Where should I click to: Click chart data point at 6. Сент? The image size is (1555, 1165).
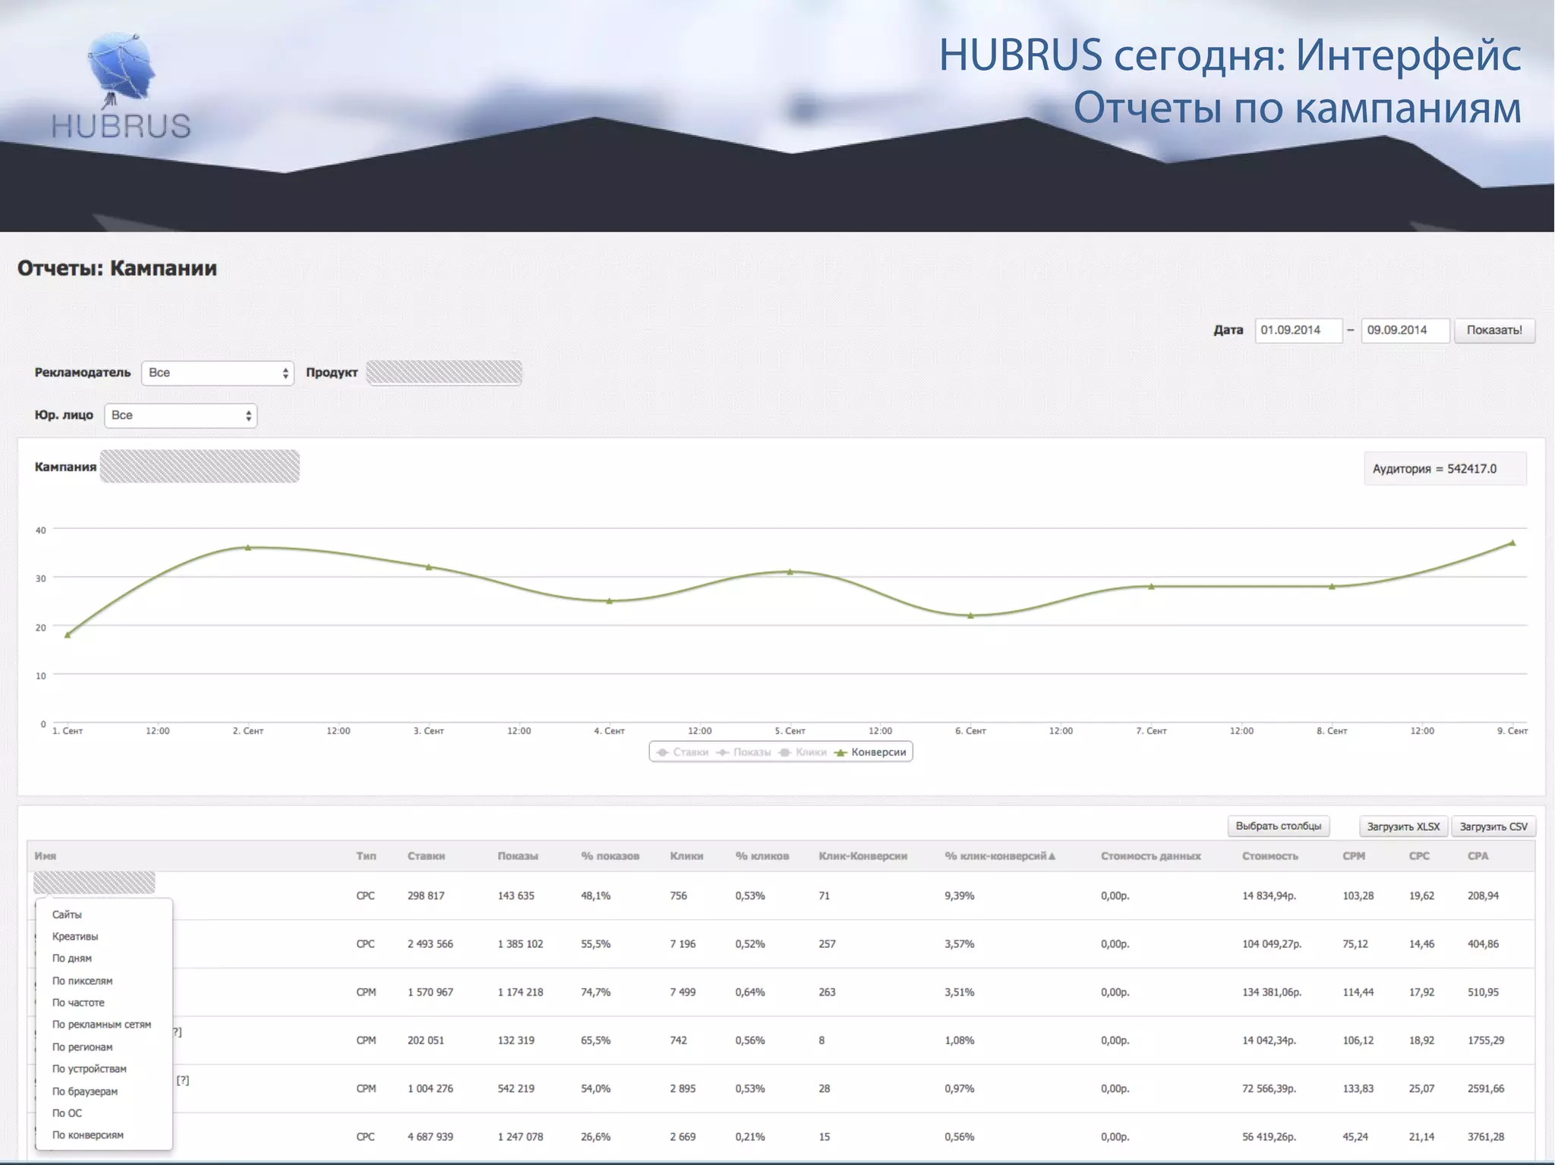970,616
